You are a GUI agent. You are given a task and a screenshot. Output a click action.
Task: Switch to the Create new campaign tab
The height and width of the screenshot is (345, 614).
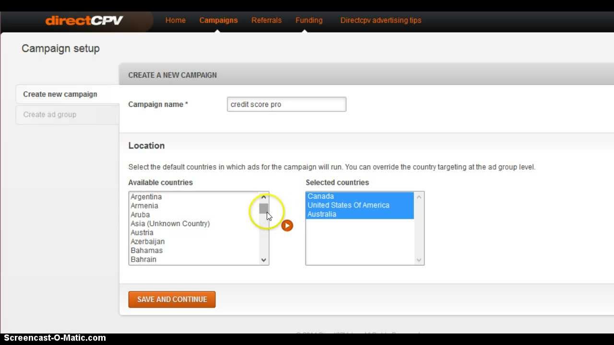point(61,94)
